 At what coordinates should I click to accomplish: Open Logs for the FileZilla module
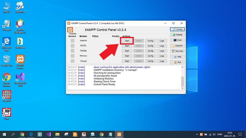(x=162, y=51)
